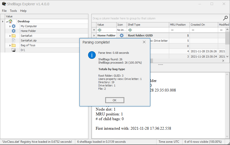The height and width of the screenshot is (145, 230).
Task: Expand the Bag of Toys tree node
Action: (x=10, y=45)
